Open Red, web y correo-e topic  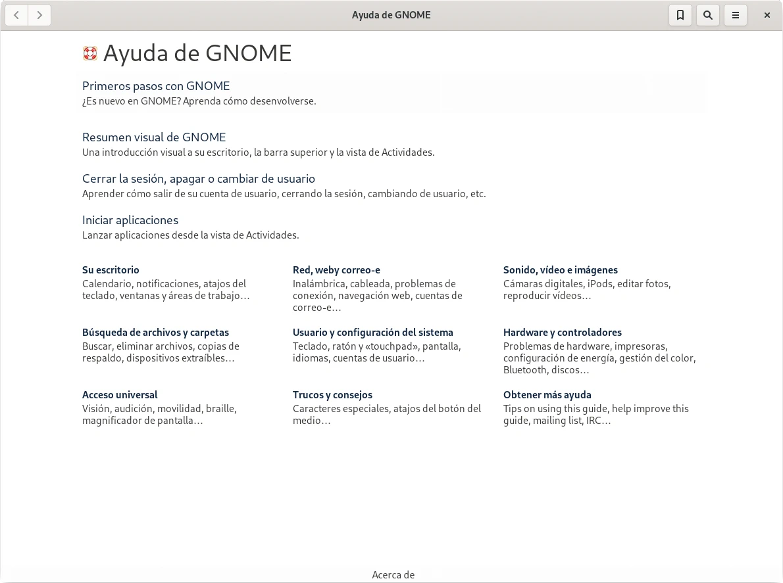(x=336, y=270)
